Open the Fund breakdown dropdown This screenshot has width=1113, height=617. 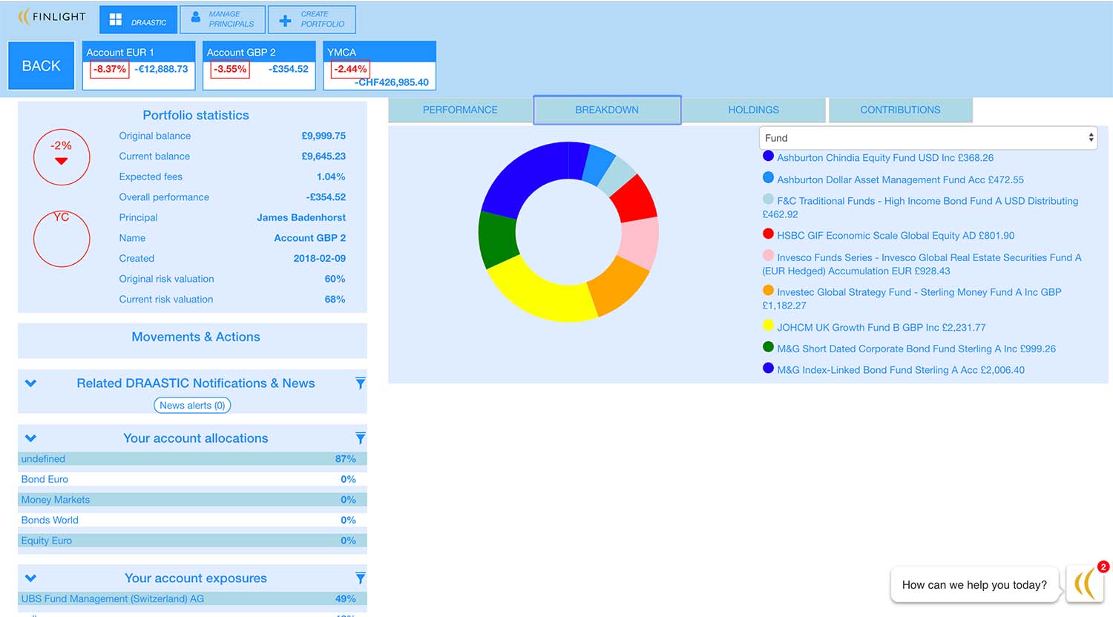(928, 138)
